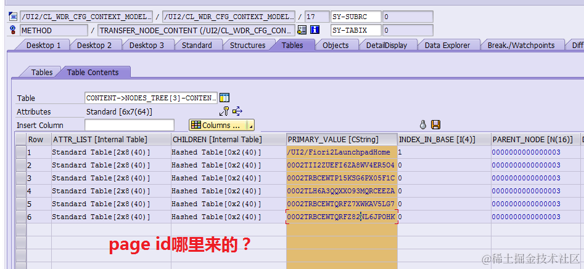Click row 6 PARENT_NODE 0000000000000003 cell
The image size is (584, 269).
[x=535, y=217]
